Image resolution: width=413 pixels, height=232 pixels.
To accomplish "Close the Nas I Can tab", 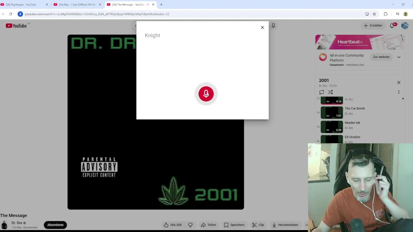I will [x=100, y=5].
